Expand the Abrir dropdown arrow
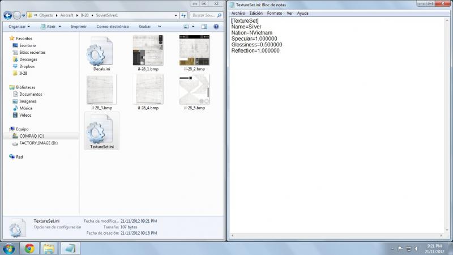The height and width of the screenshot is (255, 453). pos(60,27)
